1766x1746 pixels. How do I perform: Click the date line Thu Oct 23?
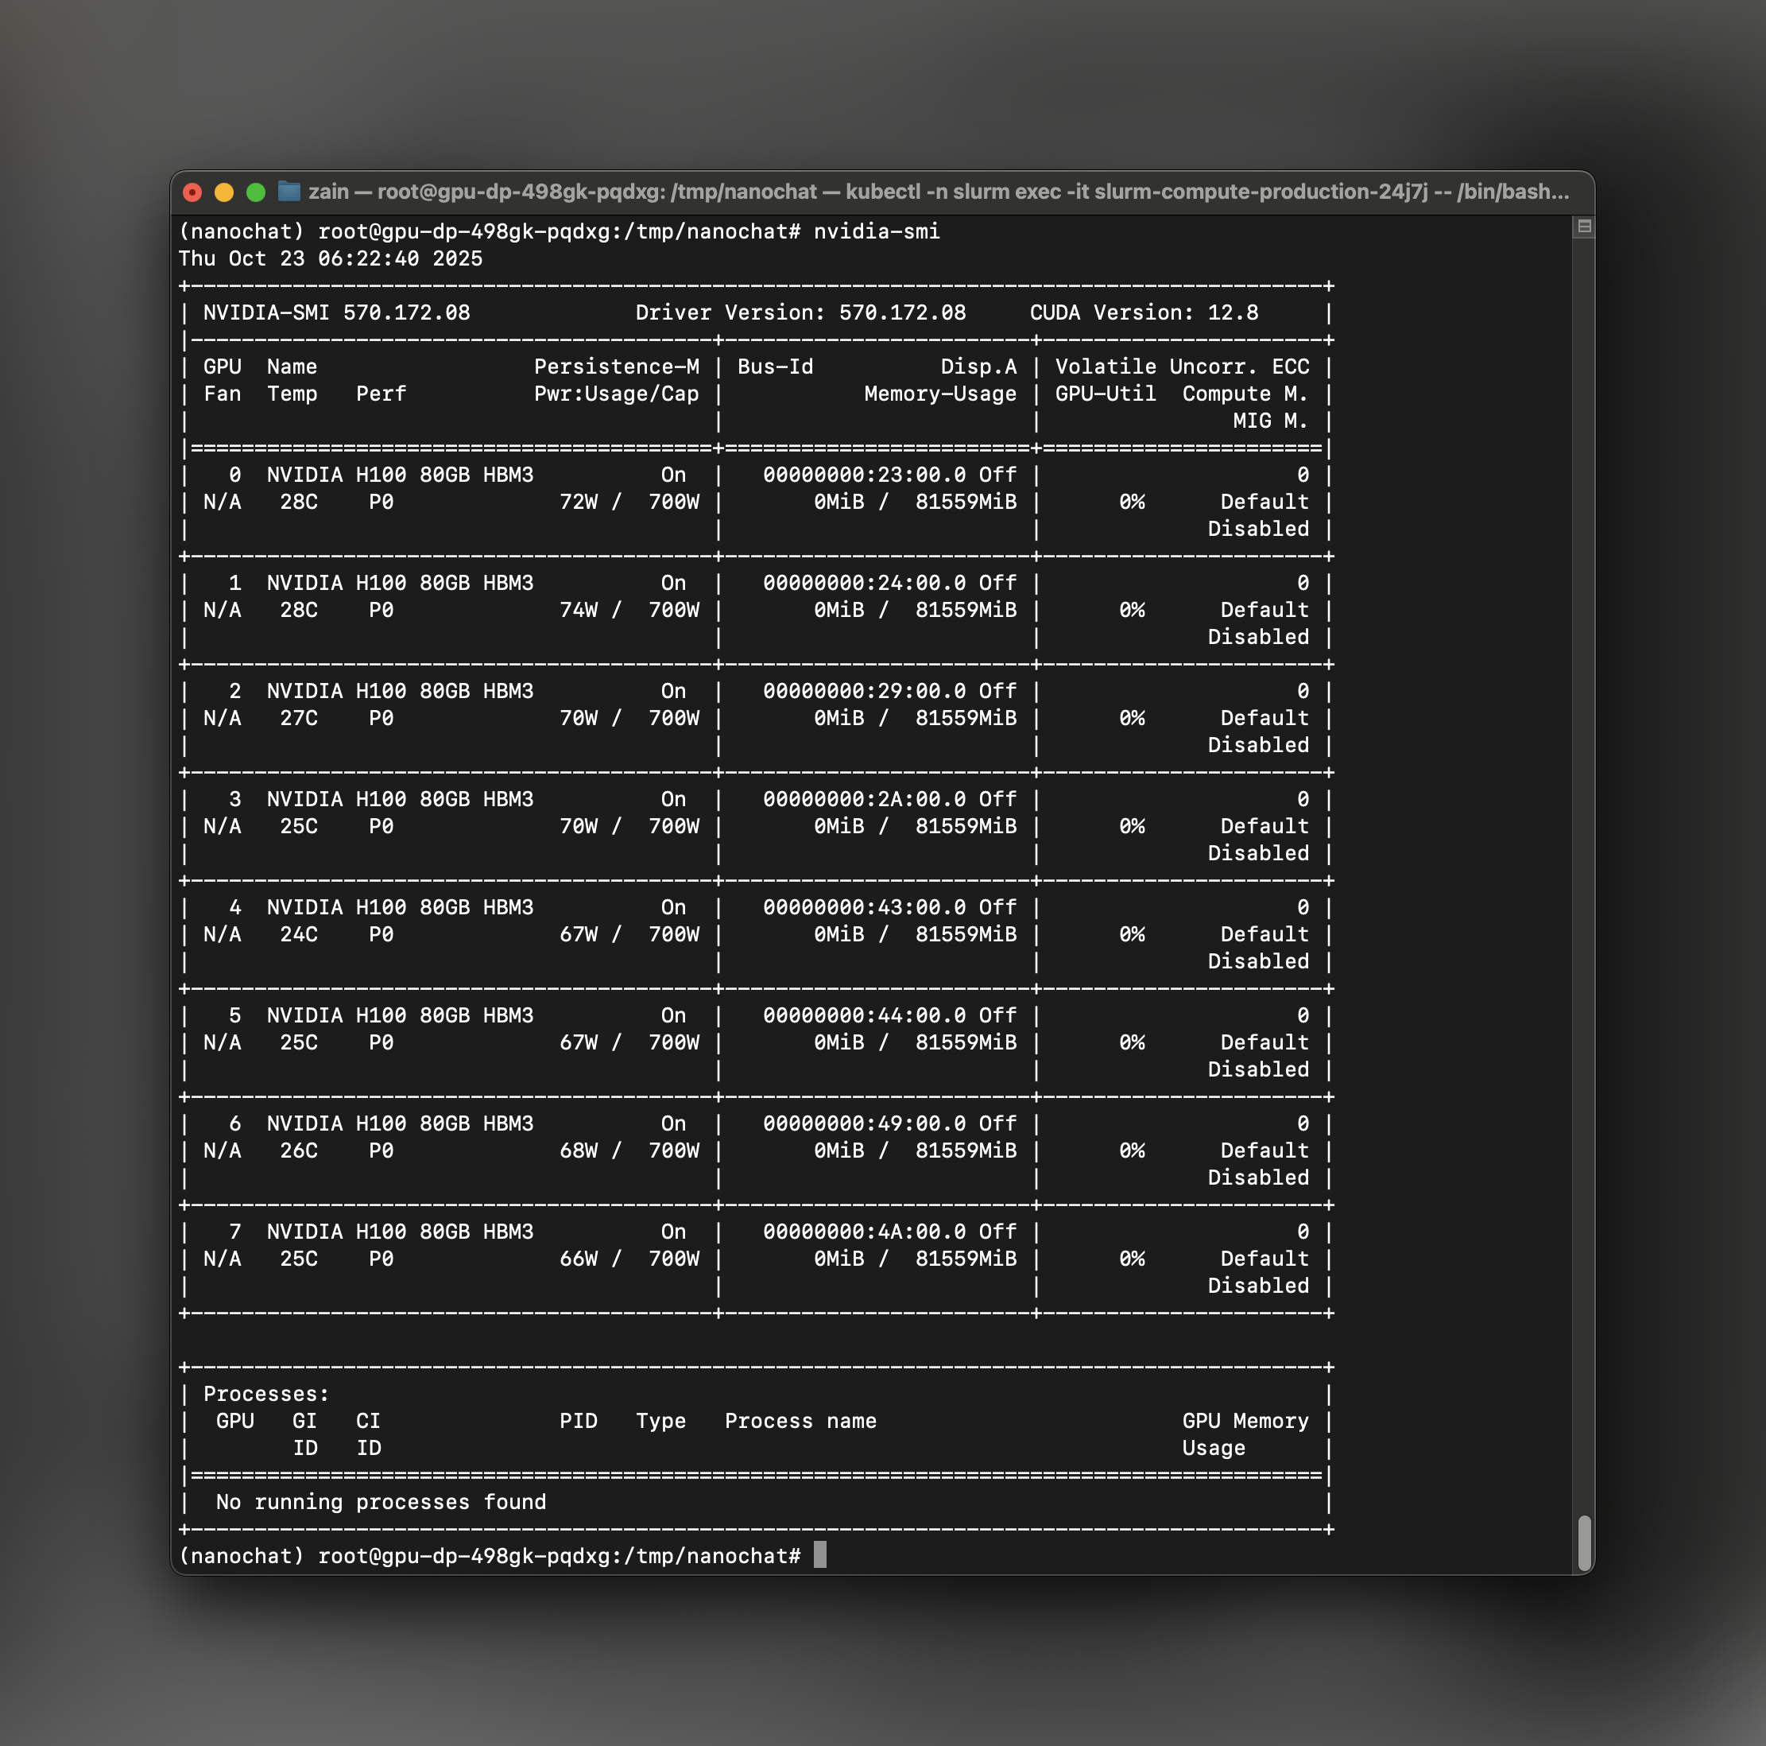[330, 259]
